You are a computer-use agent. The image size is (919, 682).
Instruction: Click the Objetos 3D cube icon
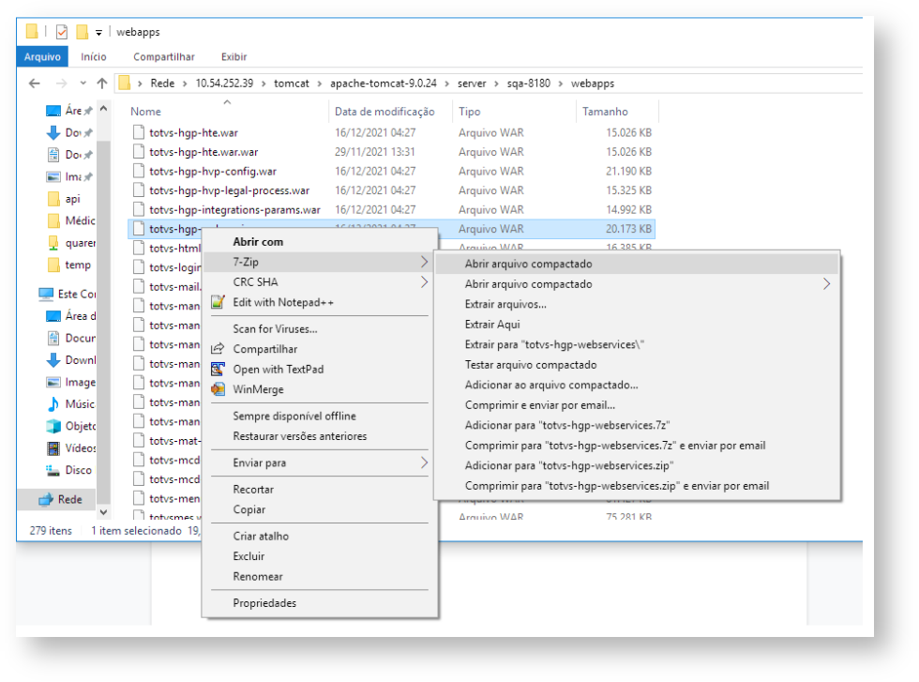click(x=53, y=426)
